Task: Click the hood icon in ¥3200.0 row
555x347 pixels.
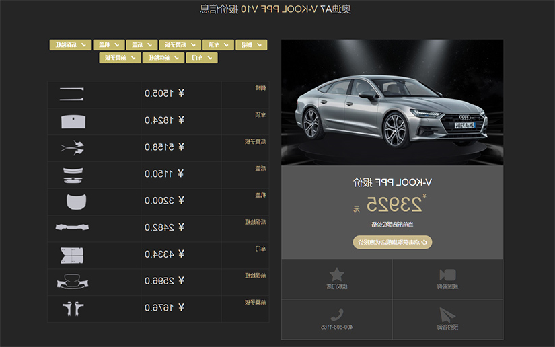Action: [x=76, y=202]
